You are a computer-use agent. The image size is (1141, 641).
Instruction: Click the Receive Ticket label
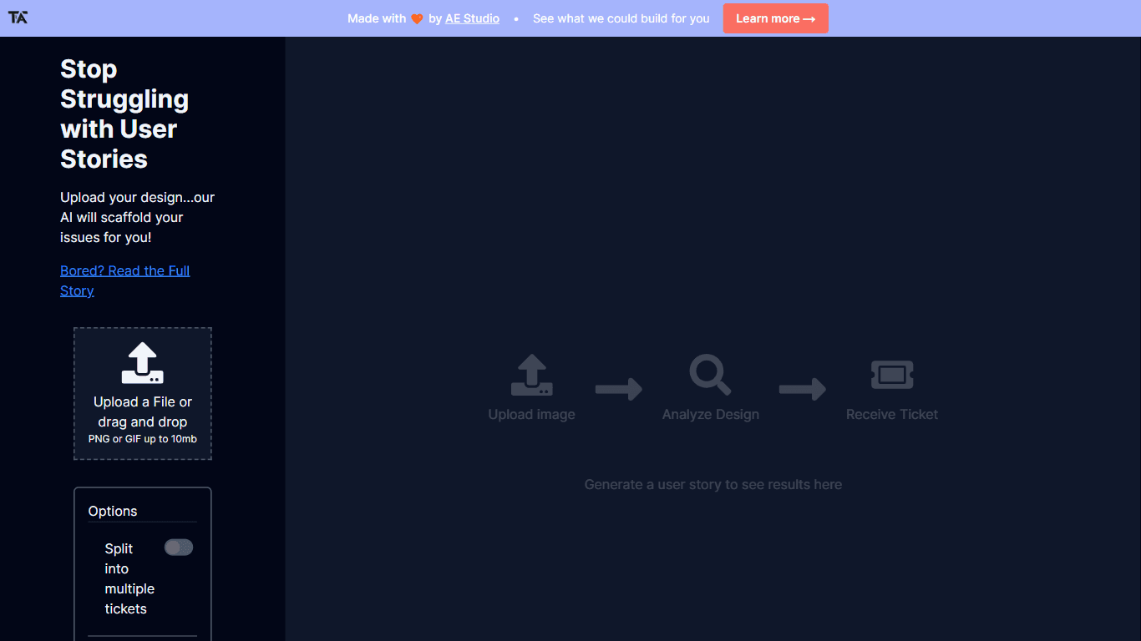pyautogui.click(x=892, y=414)
